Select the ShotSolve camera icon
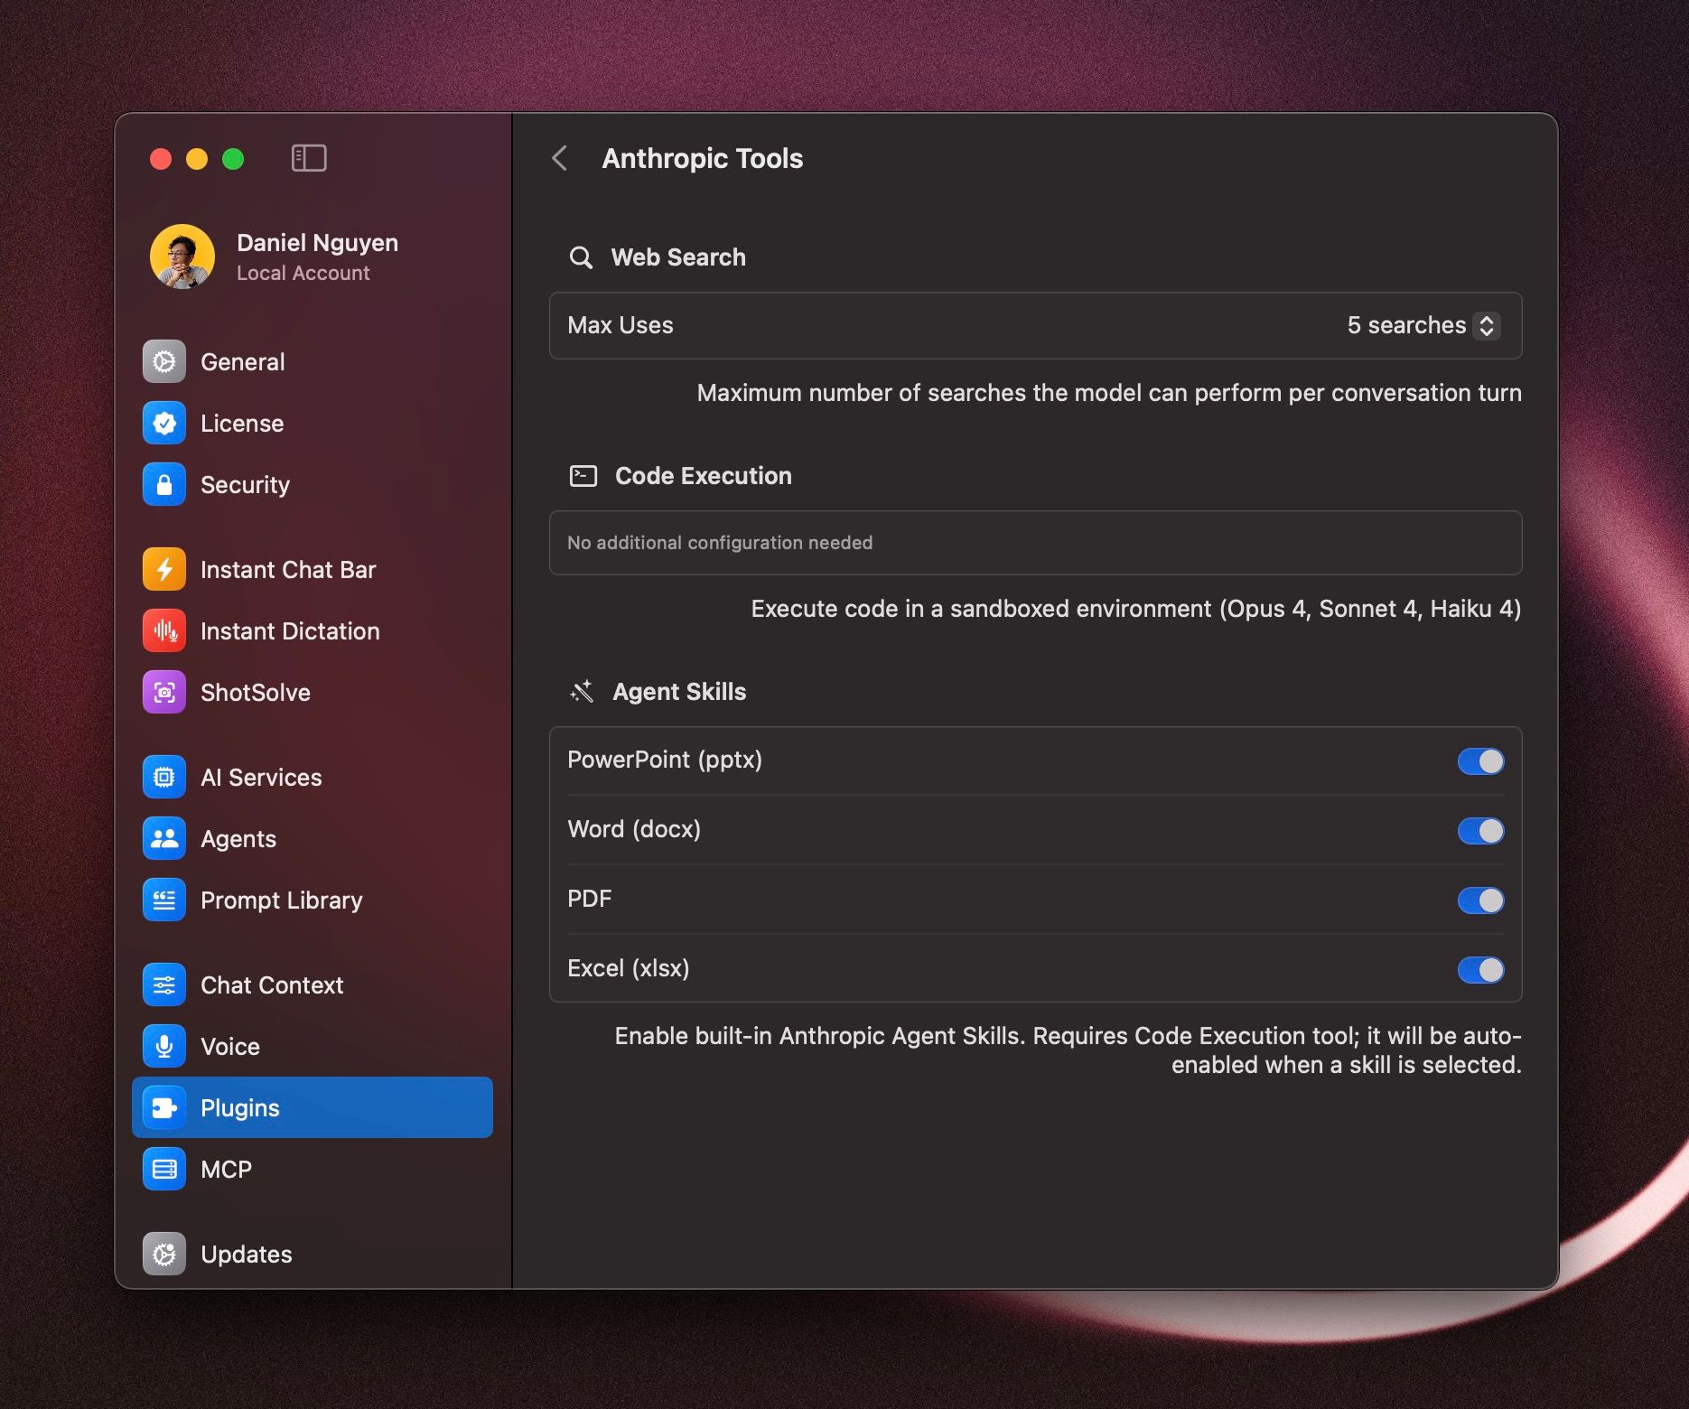 pos(164,693)
